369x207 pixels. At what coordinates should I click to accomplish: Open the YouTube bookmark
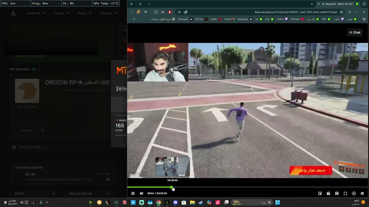point(297,19)
